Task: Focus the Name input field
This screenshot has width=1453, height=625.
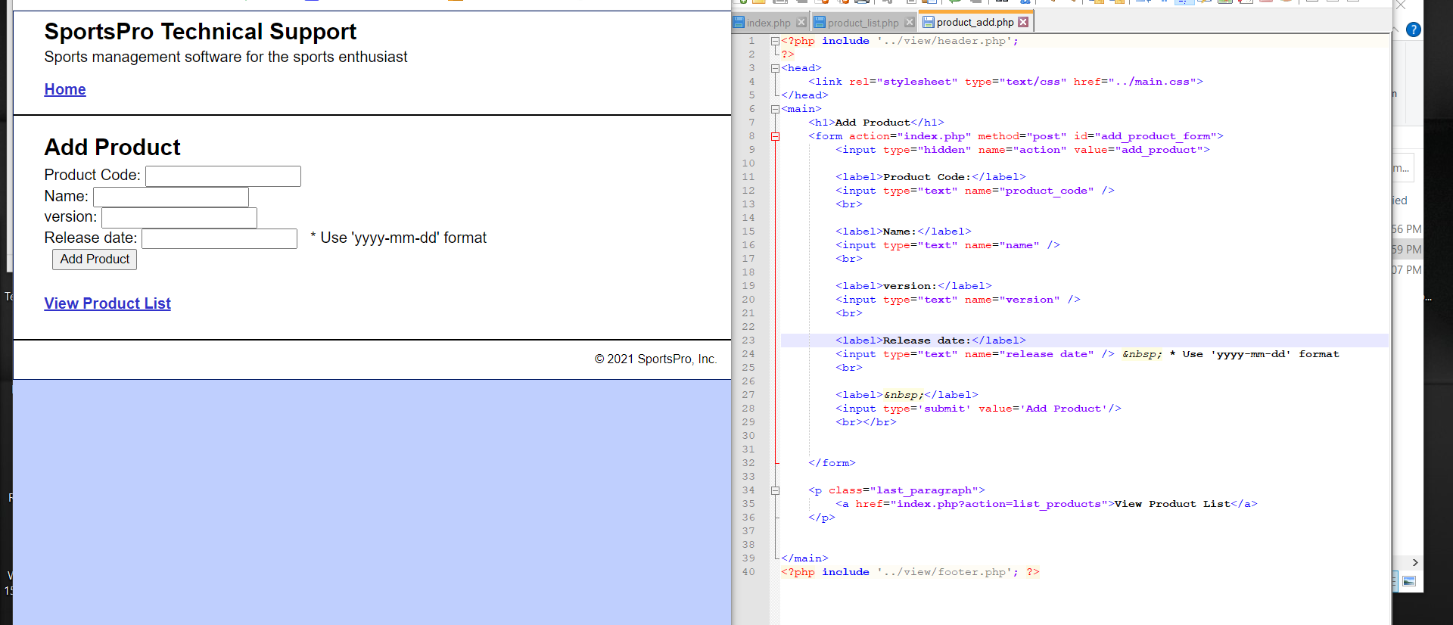Action: (x=171, y=197)
